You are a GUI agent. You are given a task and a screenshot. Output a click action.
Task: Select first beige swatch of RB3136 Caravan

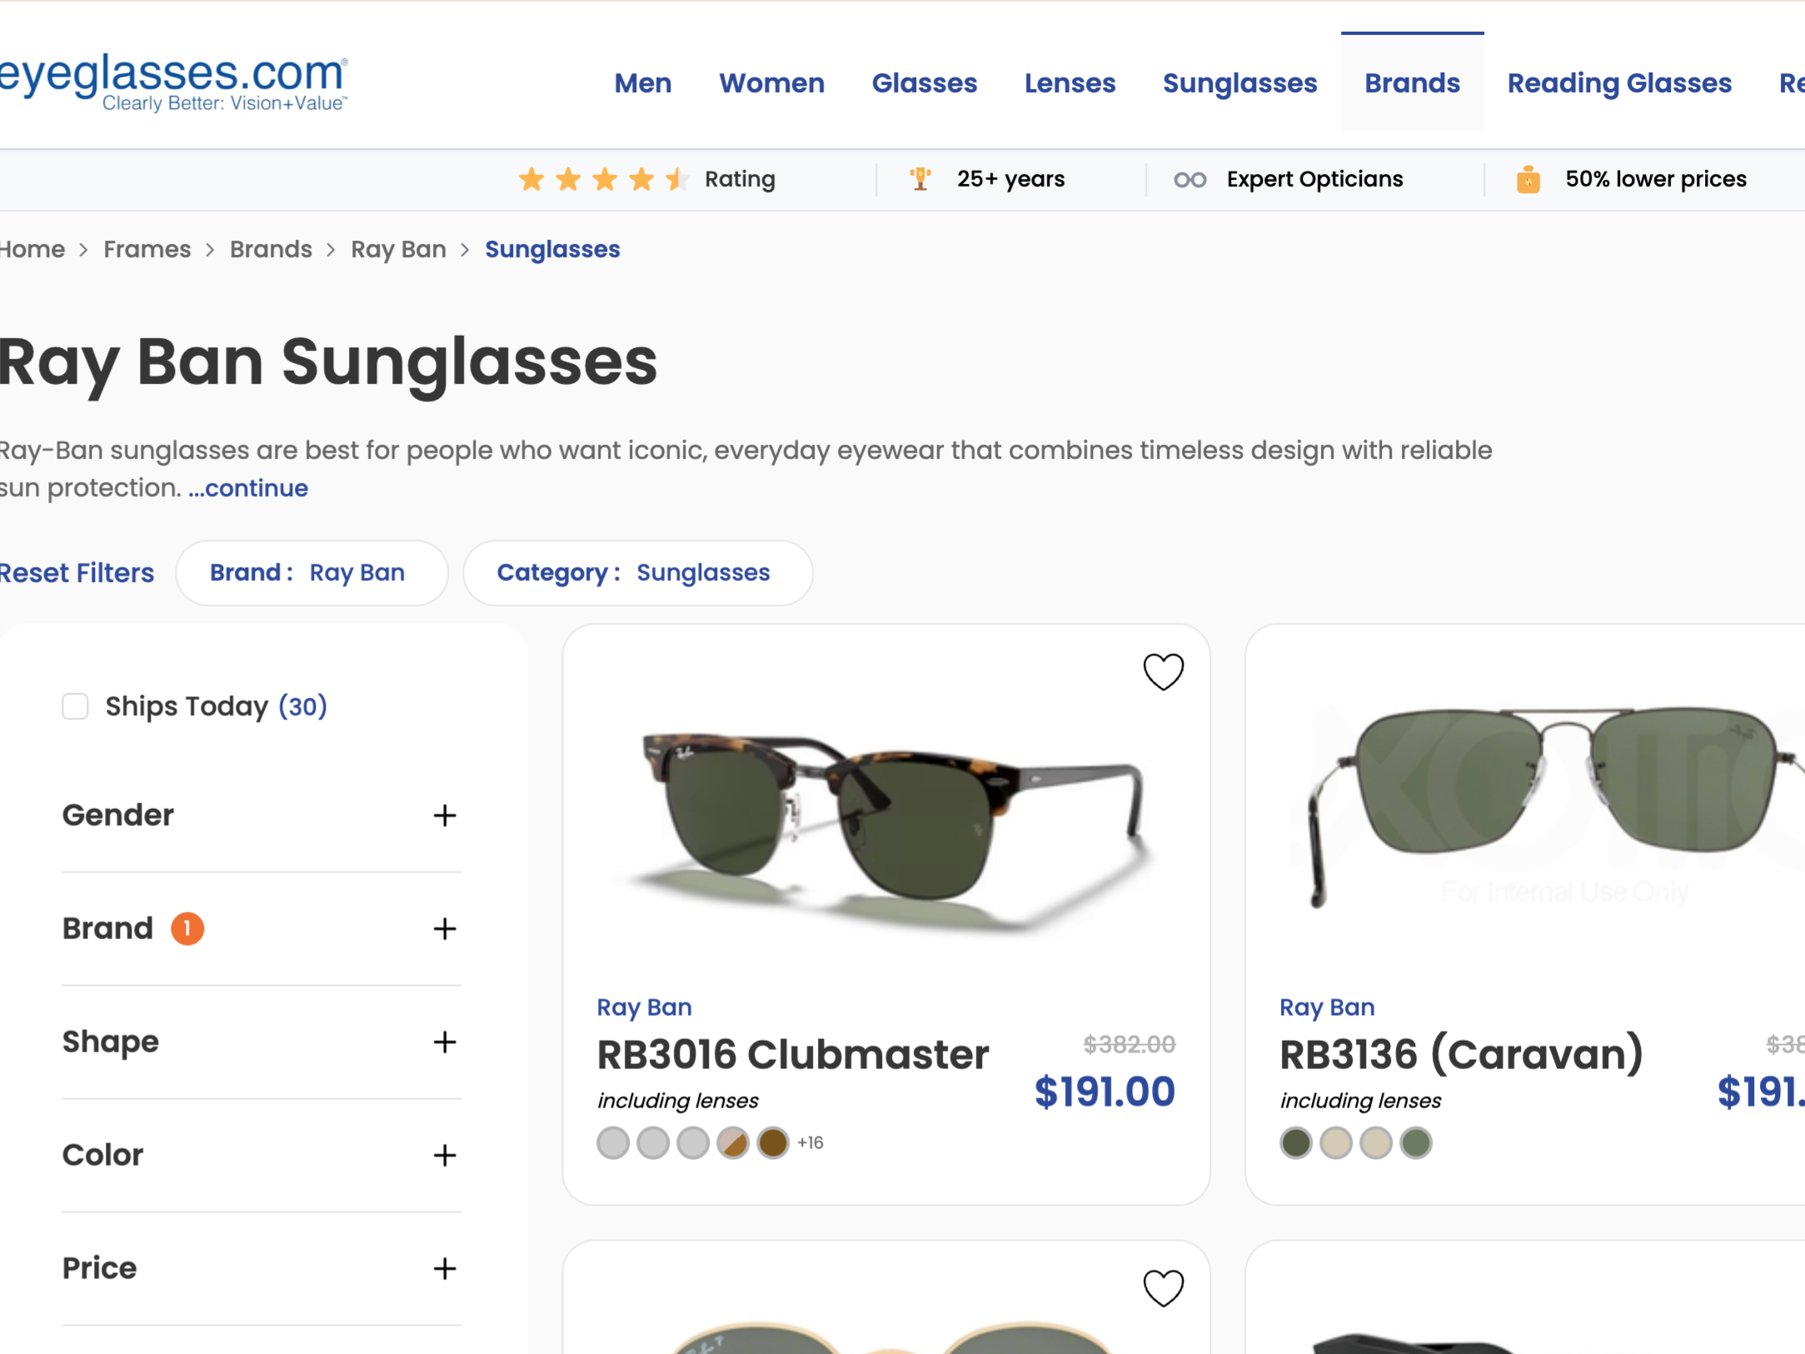click(1336, 1143)
